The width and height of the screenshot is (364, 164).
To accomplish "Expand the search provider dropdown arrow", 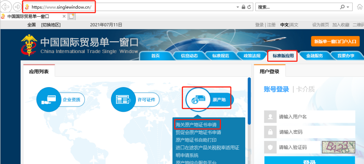I will (348, 7).
